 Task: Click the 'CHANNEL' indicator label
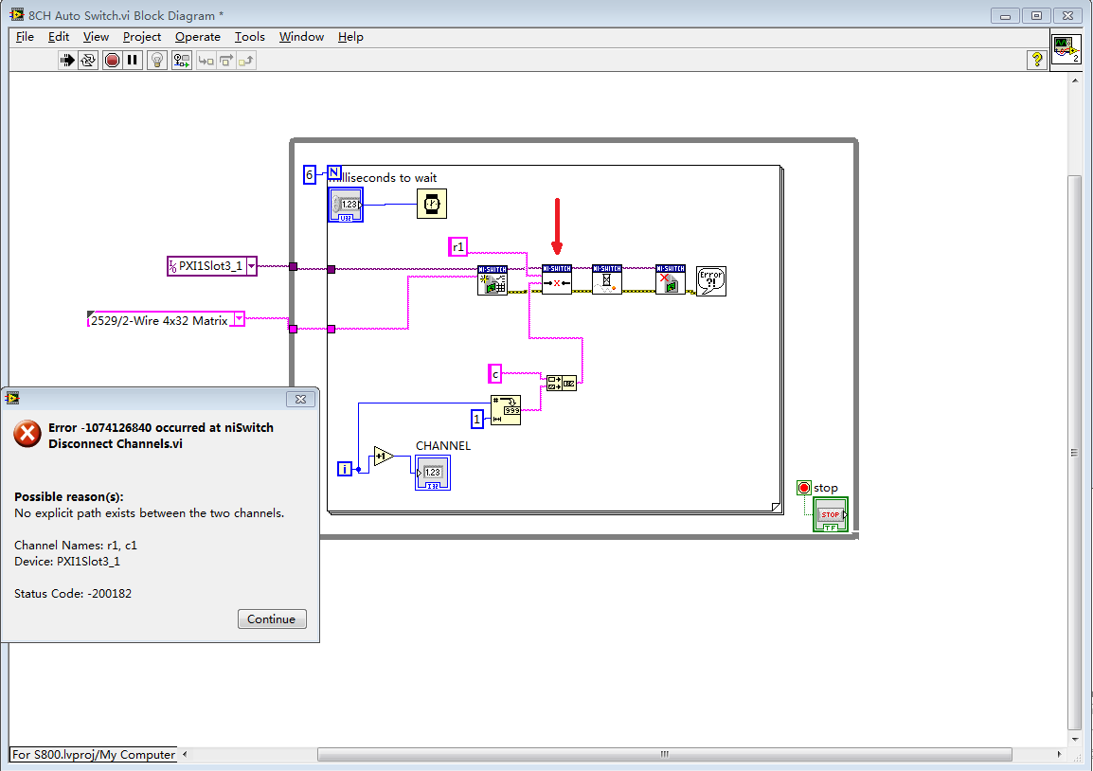(443, 445)
